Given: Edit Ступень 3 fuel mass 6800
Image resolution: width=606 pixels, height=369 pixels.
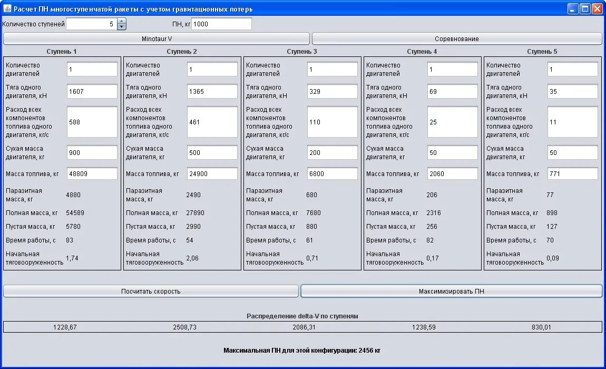Looking at the screenshot, I should coord(333,173).
